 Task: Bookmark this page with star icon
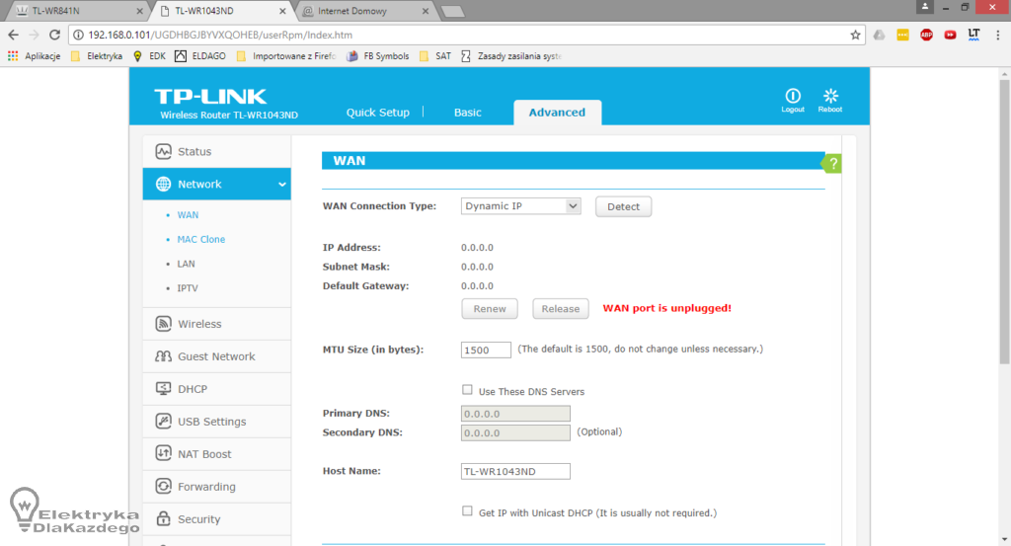click(855, 35)
